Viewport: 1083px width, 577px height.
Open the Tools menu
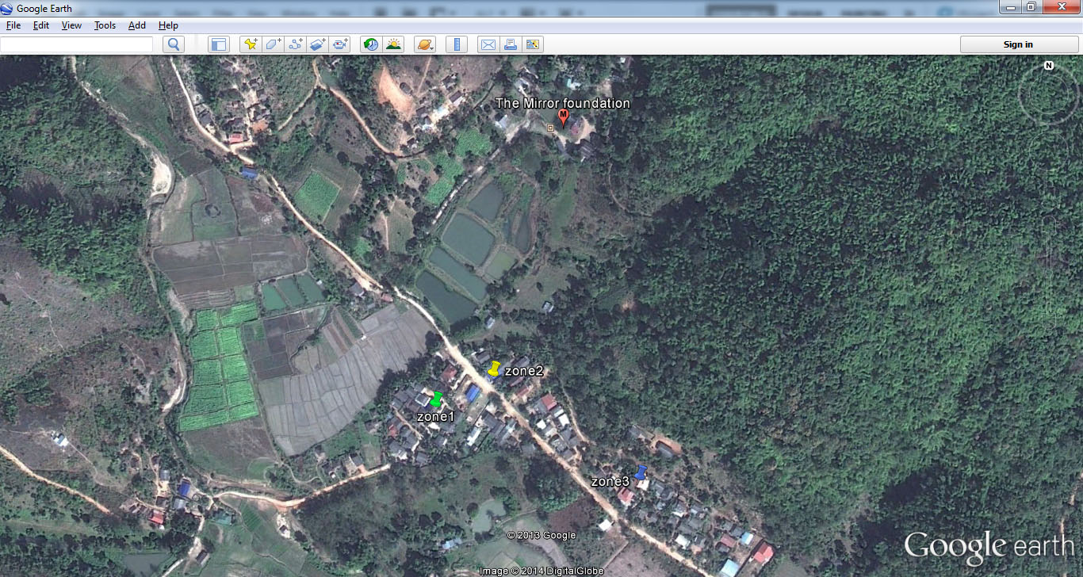tap(105, 25)
